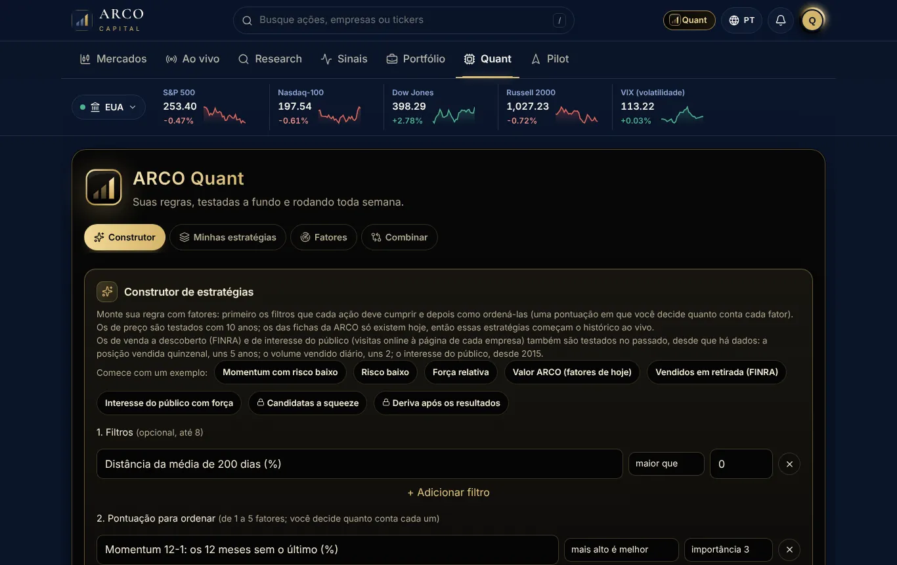
Task: Open the PT language selector
Action: (x=741, y=20)
